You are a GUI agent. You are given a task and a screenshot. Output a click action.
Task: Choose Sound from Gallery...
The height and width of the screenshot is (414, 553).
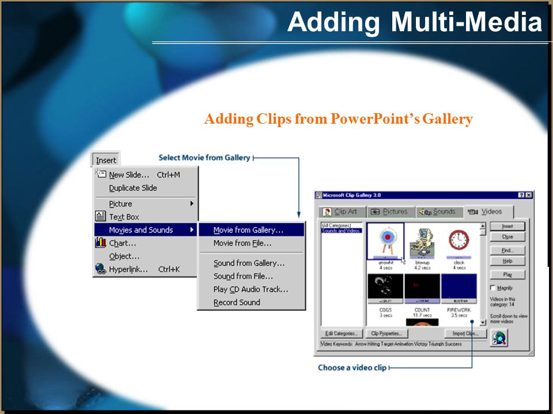252,263
